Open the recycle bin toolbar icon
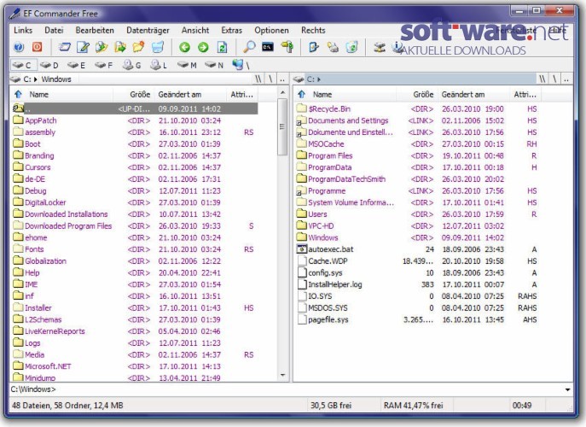The height and width of the screenshot is (427, 586). click(351, 47)
